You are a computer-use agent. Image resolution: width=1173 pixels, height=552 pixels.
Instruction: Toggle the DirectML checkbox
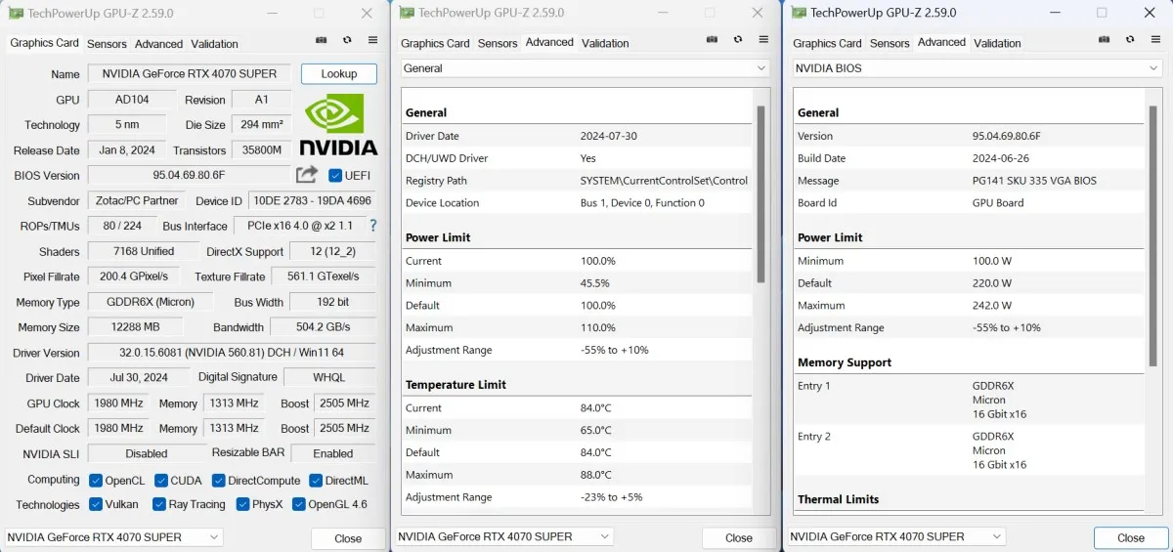316,481
